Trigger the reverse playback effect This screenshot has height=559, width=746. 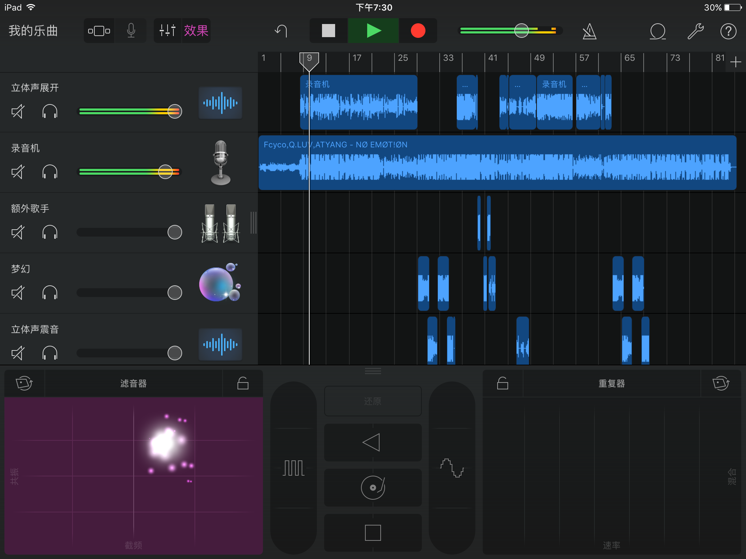[373, 443]
